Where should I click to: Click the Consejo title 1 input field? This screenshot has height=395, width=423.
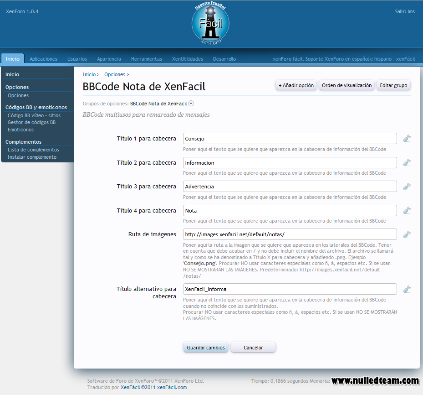[290, 139]
